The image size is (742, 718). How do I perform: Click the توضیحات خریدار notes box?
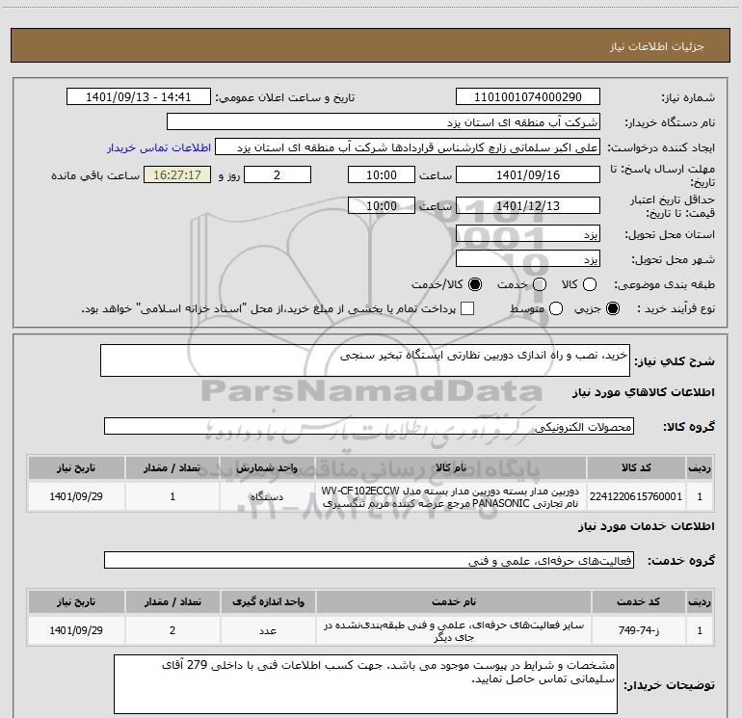tap(365, 684)
